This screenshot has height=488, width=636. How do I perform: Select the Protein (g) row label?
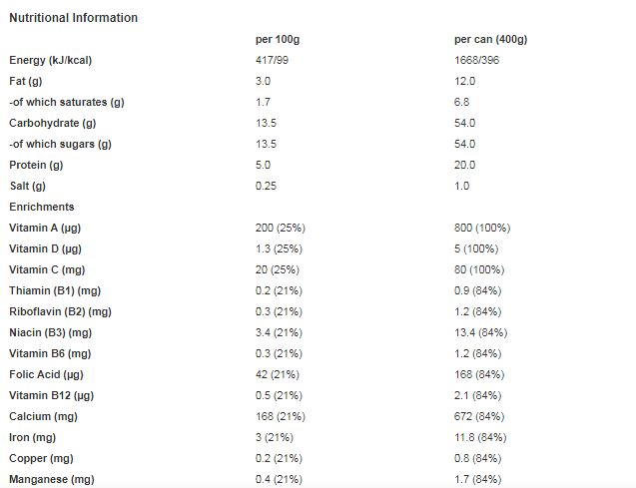pyautogui.click(x=36, y=165)
